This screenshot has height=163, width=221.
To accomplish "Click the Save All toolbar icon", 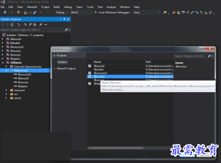I will pyautogui.click(x=35, y=13).
